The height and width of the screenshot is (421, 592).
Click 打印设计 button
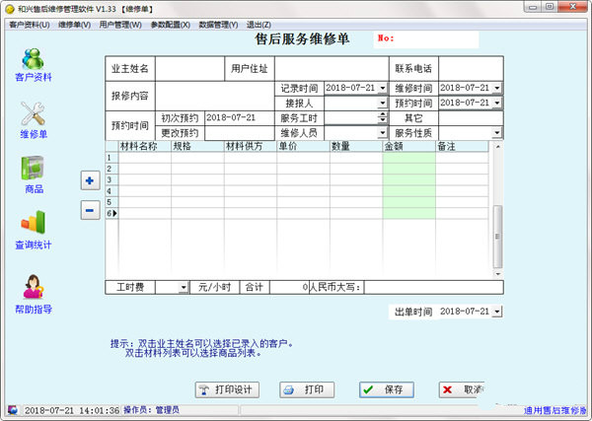[229, 389]
